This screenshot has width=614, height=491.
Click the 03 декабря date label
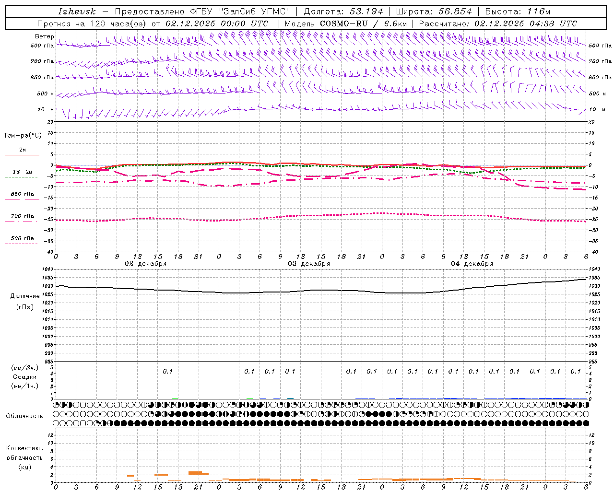[309, 264]
